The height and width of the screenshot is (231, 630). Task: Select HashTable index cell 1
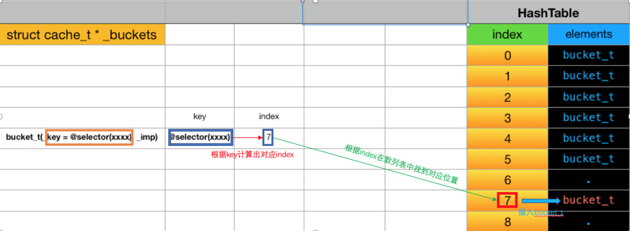(507, 76)
